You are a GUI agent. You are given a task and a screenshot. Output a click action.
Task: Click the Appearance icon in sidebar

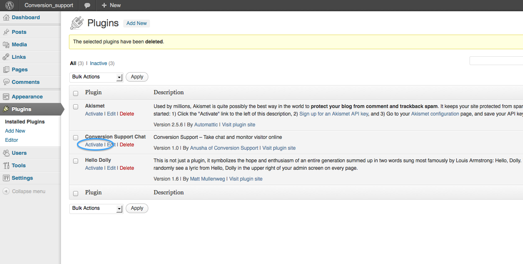pyautogui.click(x=6, y=97)
